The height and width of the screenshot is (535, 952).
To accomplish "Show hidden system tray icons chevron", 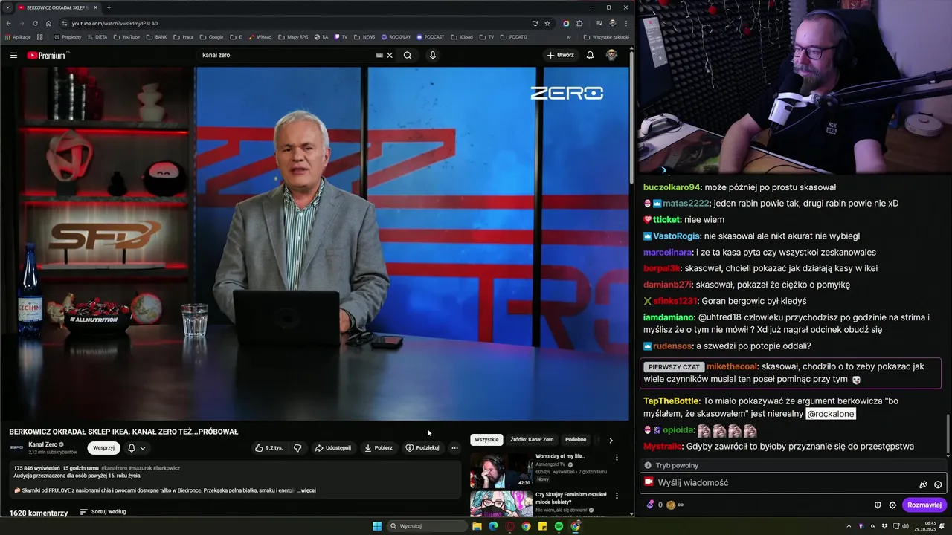I will click(x=849, y=526).
